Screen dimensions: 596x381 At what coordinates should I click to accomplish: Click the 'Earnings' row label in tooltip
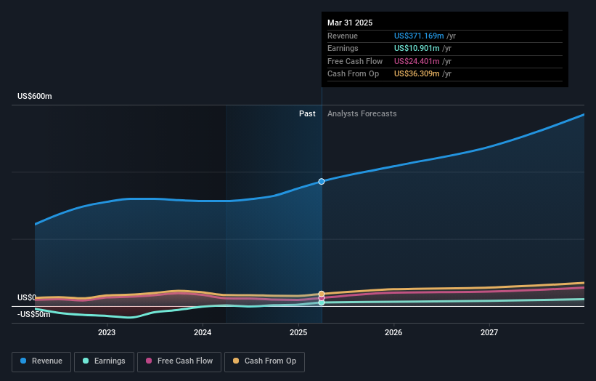pyautogui.click(x=343, y=48)
